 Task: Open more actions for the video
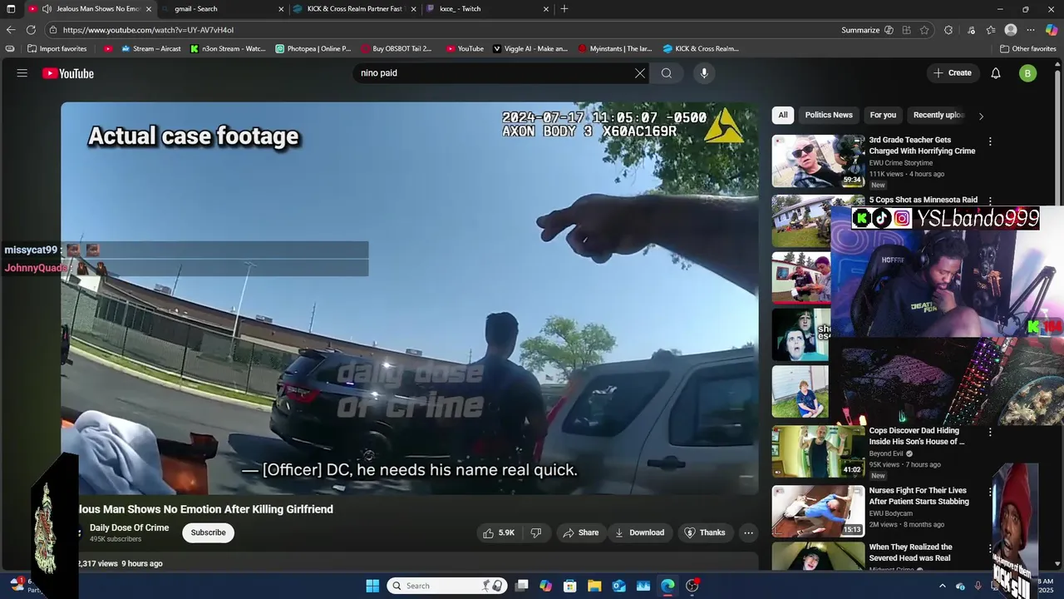[x=748, y=532]
